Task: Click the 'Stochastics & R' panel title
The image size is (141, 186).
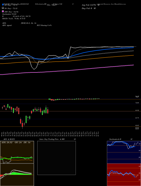Action: coord(115,139)
